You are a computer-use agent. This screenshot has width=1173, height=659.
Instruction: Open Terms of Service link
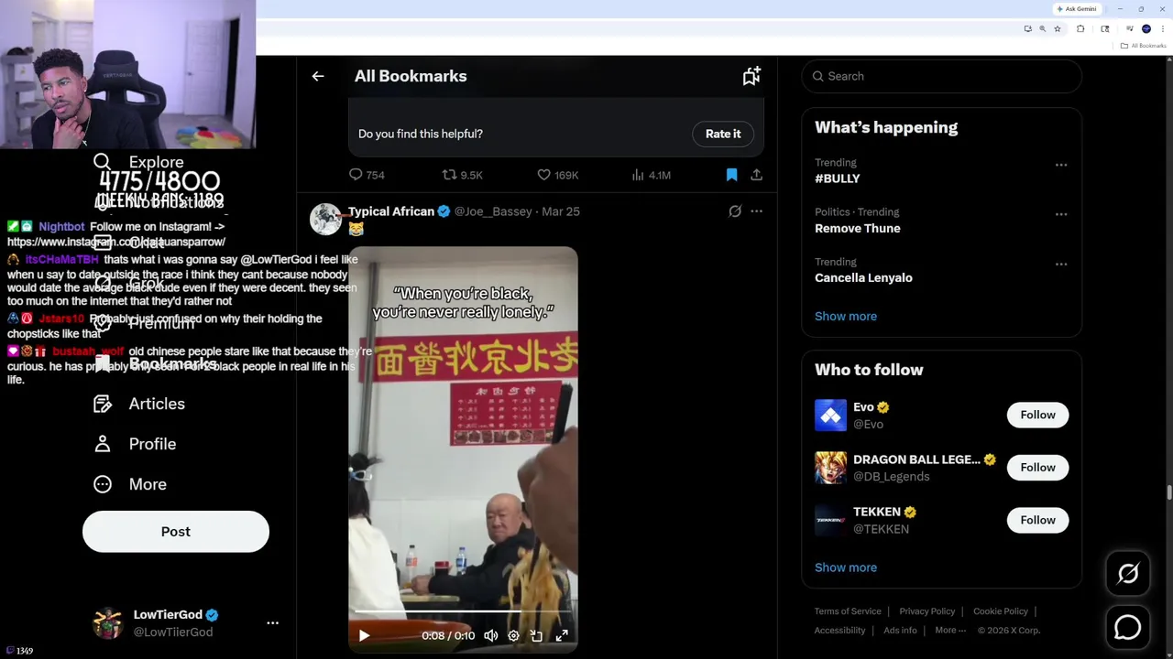point(848,611)
